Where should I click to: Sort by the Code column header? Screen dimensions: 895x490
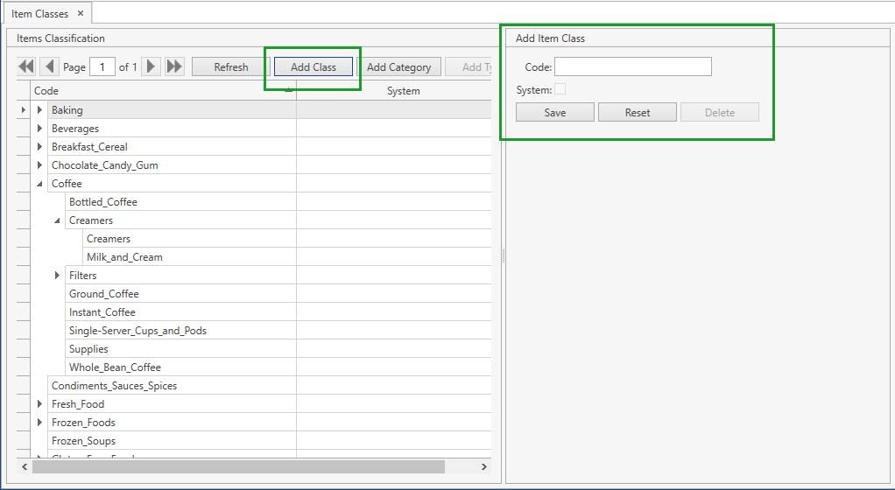click(x=158, y=91)
